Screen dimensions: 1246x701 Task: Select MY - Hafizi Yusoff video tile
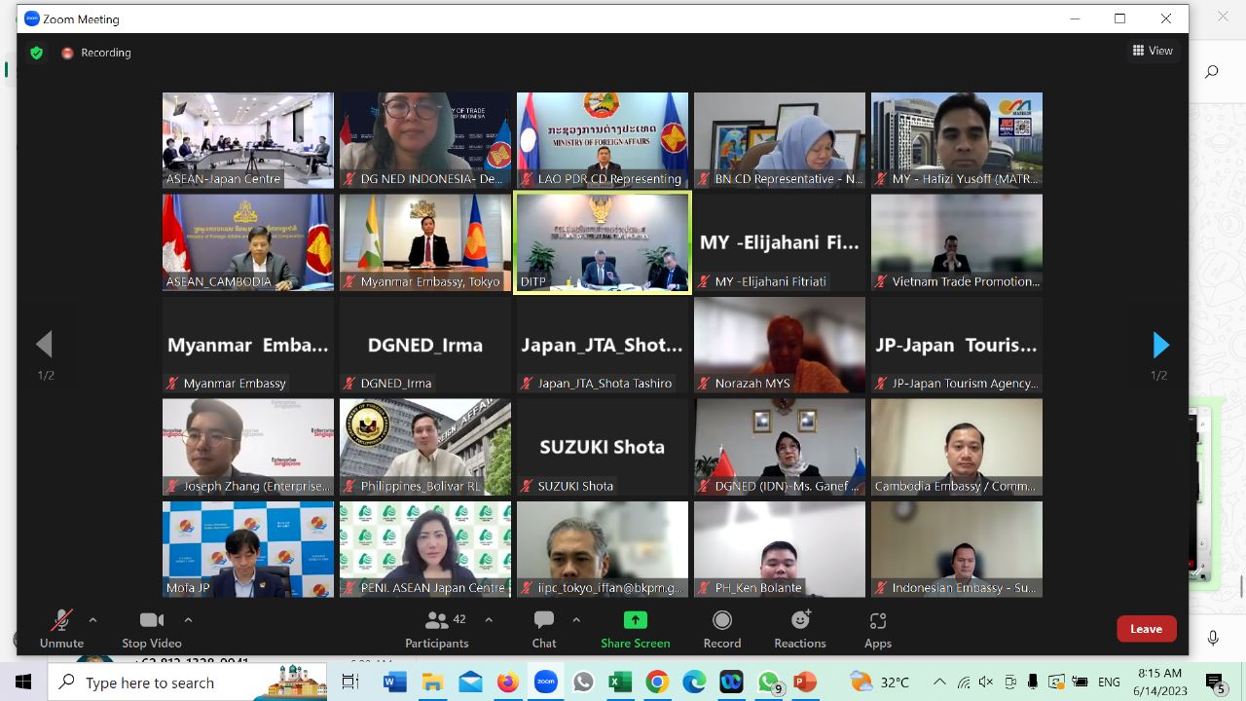point(957,140)
